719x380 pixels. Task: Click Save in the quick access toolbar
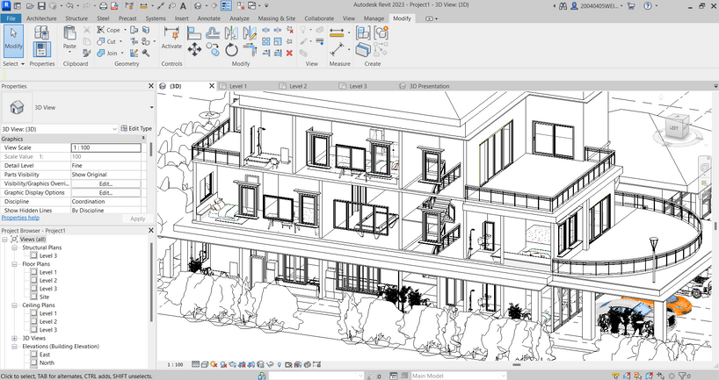click(41, 6)
